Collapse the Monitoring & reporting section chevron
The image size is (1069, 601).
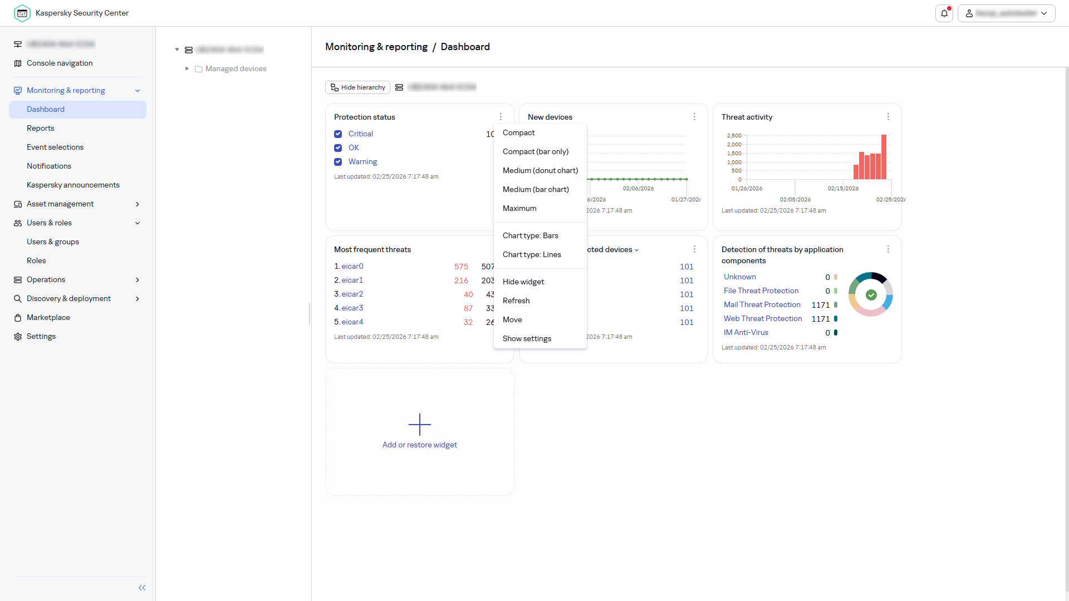[x=138, y=91]
